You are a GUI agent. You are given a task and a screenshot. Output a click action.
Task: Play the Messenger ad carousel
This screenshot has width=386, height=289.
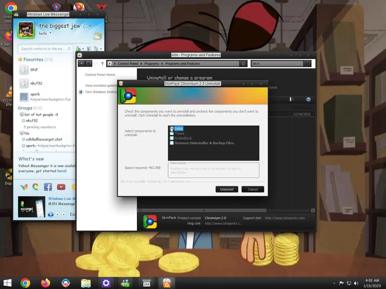click(x=51, y=214)
